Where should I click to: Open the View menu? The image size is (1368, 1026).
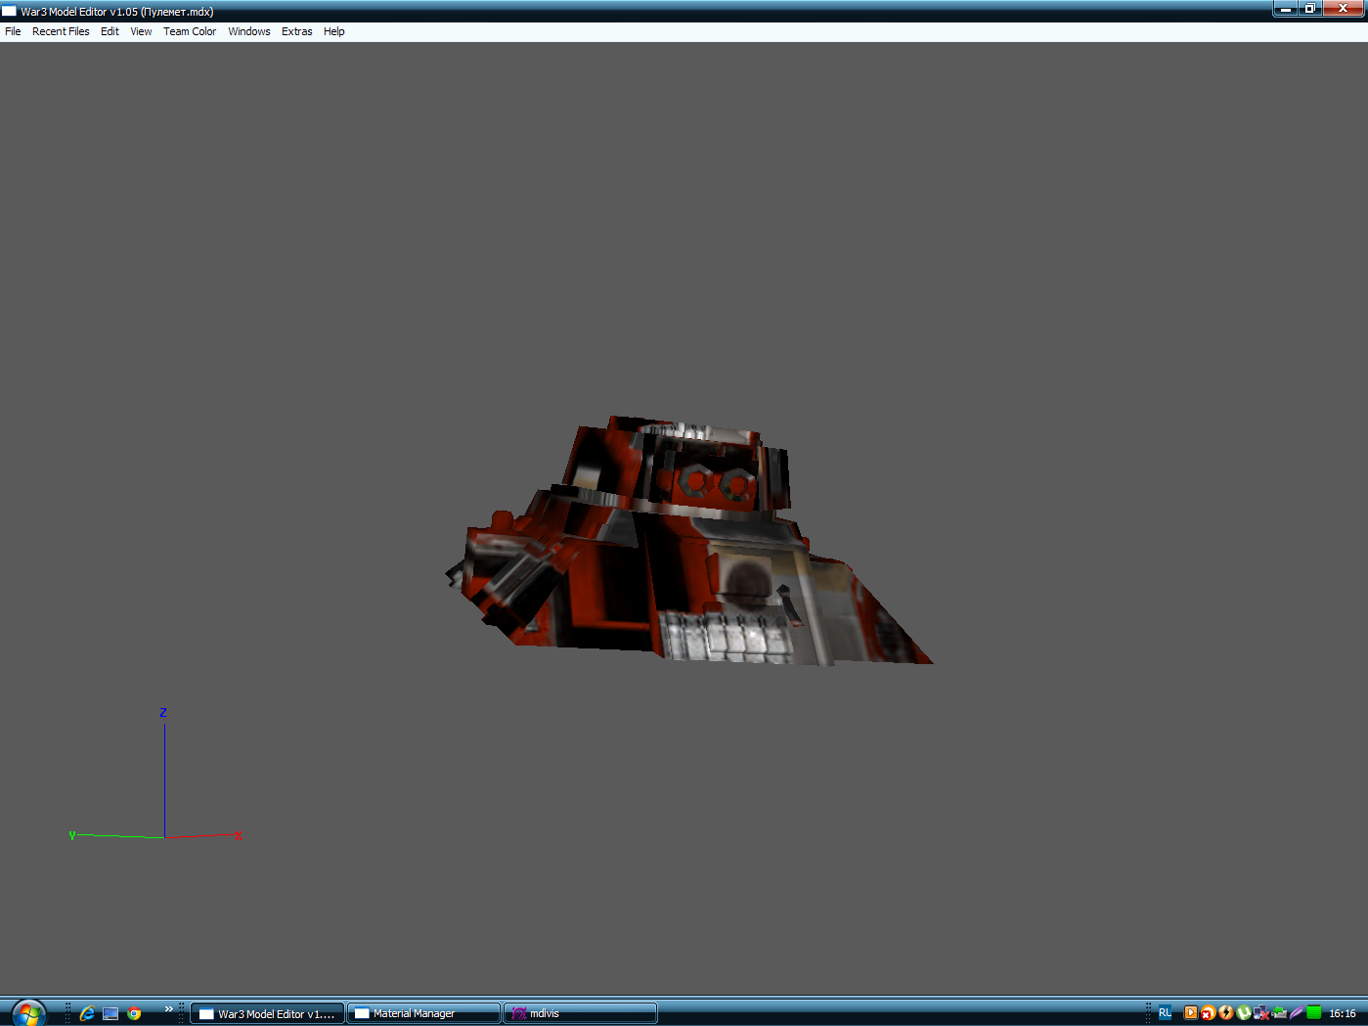click(141, 31)
